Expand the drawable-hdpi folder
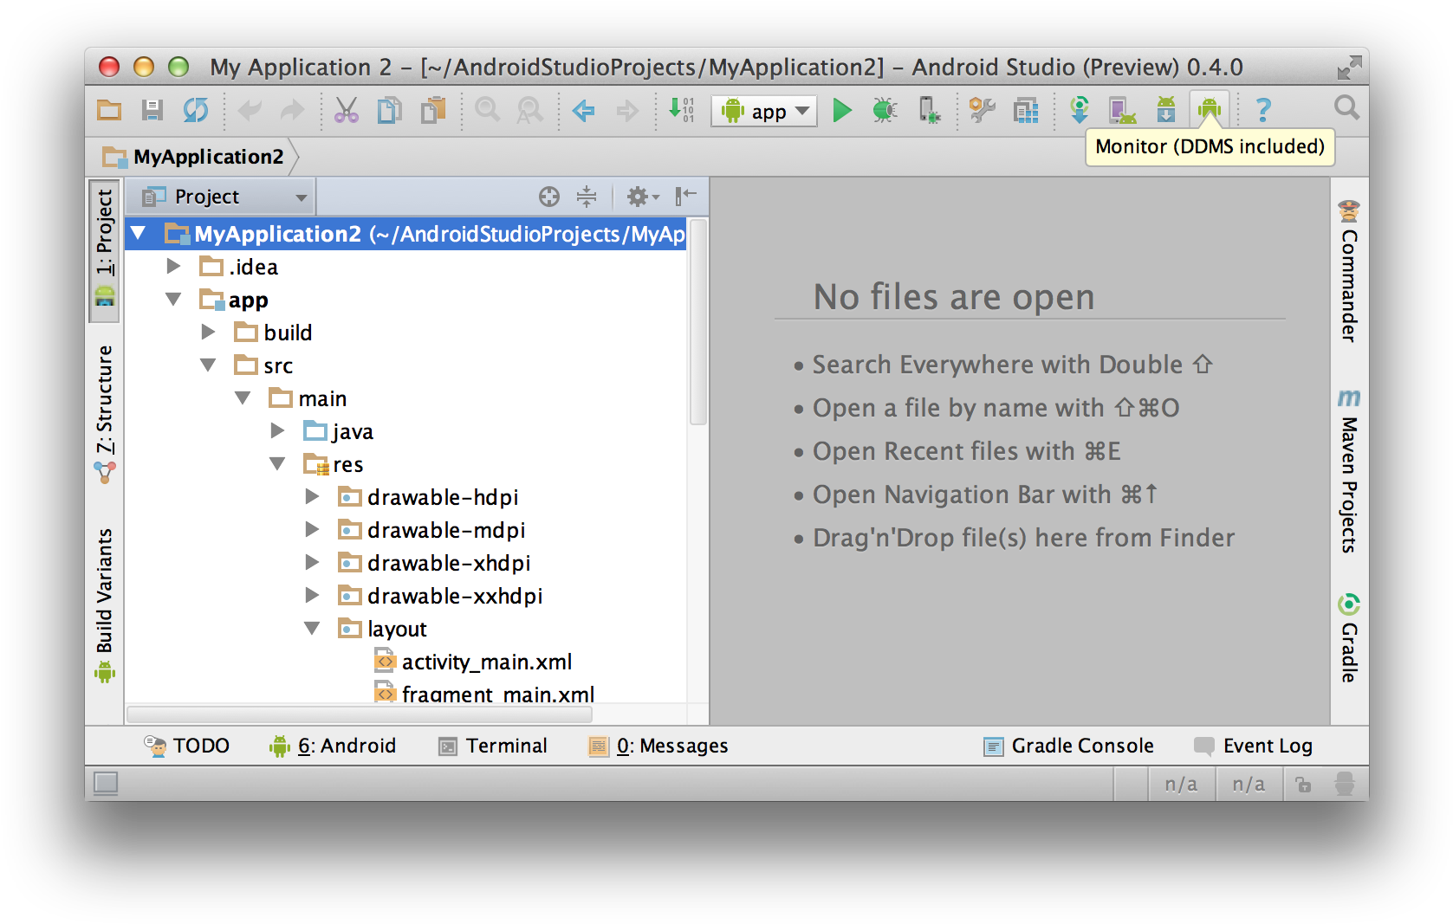The width and height of the screenshot is (1453, 924). 312,496
